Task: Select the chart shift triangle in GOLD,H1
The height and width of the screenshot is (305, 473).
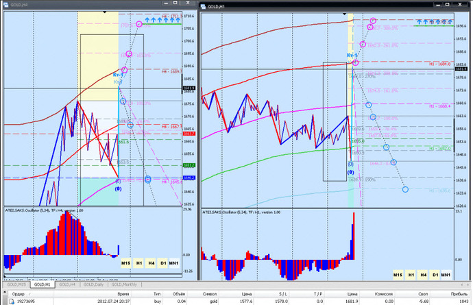Action: 345,14
